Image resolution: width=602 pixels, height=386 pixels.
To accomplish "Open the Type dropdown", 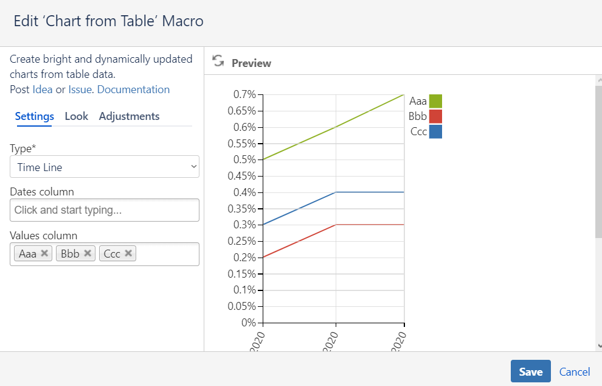I will 105,167.
